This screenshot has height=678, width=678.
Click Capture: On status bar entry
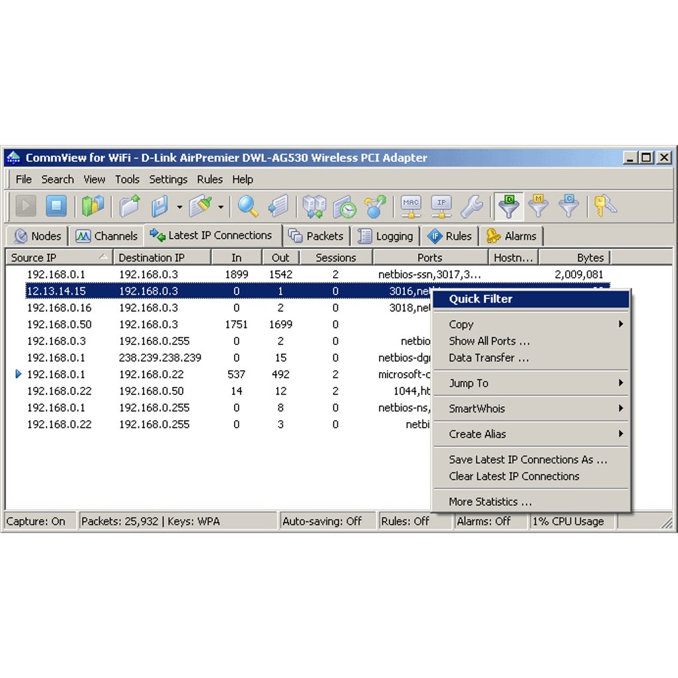[40, 522]
